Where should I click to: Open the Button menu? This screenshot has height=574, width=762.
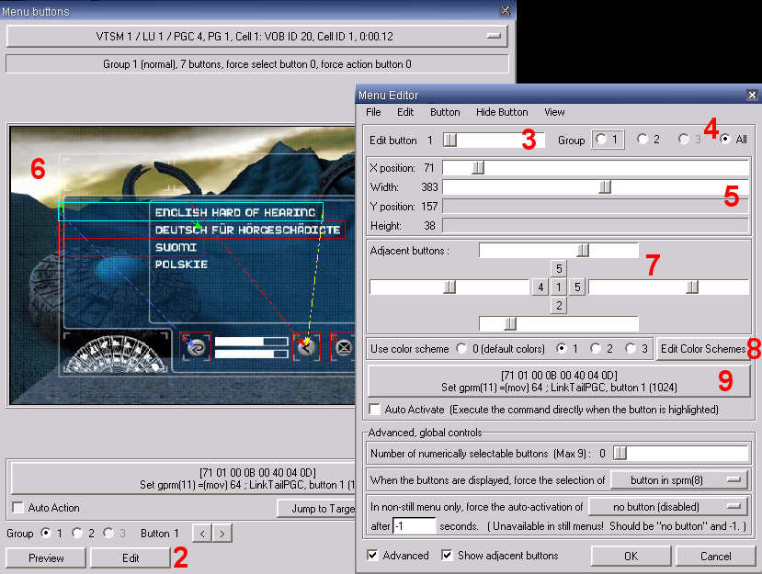[x=445, y=112]
